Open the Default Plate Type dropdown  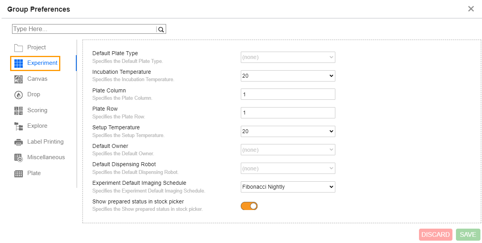coord(288,57)
